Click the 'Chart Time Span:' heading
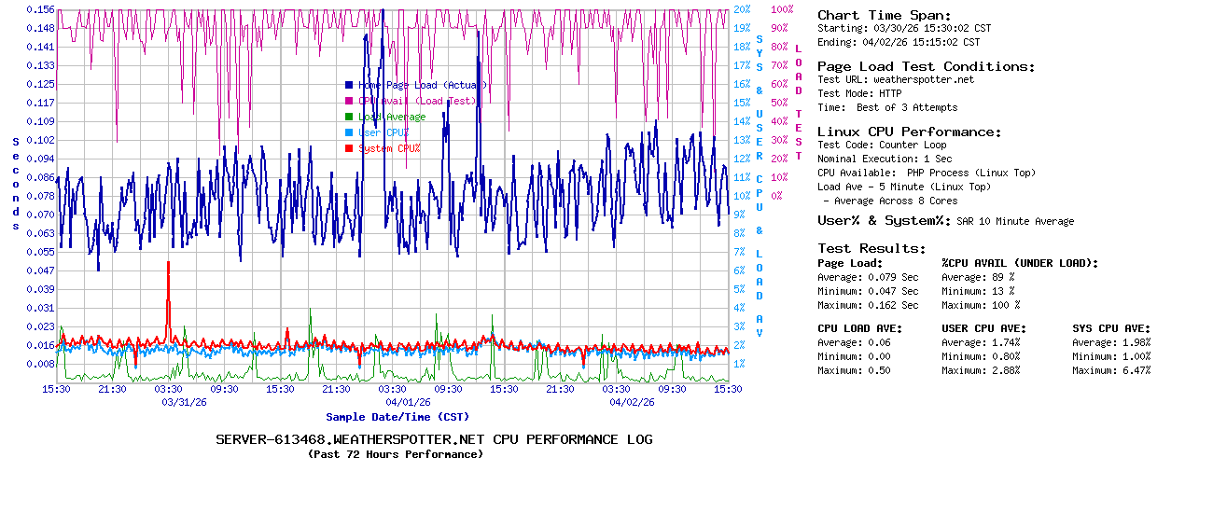Viewport: 1213px width, 513px height. (884, 15)
